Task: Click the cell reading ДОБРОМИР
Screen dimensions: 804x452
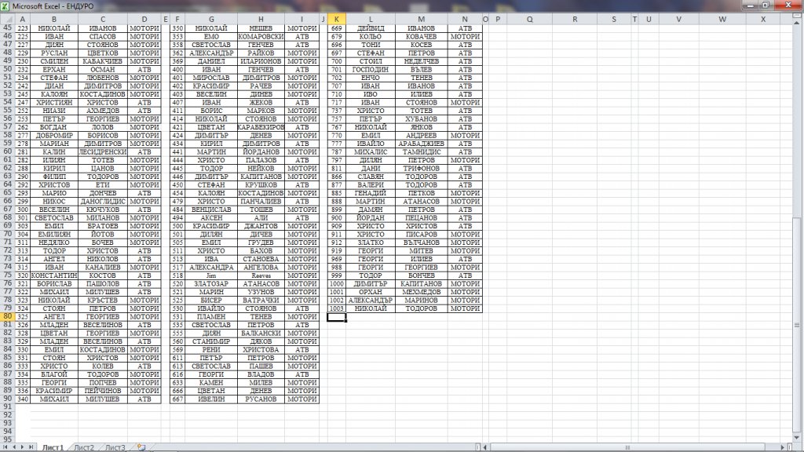Action: (54, 135)
